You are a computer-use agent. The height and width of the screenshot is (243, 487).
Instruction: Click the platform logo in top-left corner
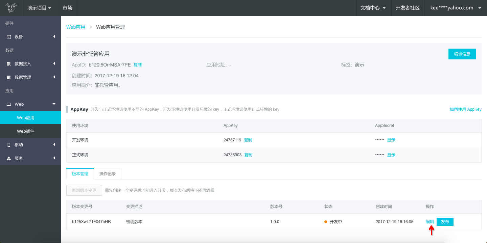(11, 8)
